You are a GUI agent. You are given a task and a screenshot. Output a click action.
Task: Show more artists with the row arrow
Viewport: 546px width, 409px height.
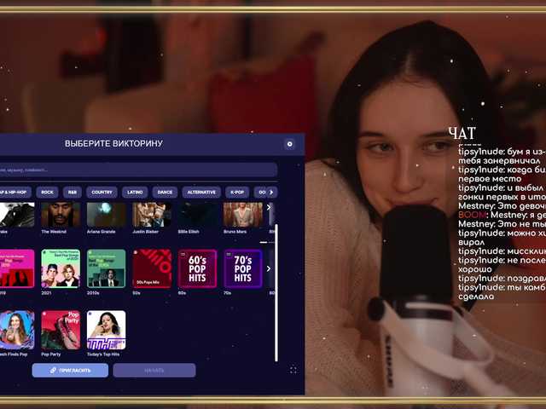(270, 207)
